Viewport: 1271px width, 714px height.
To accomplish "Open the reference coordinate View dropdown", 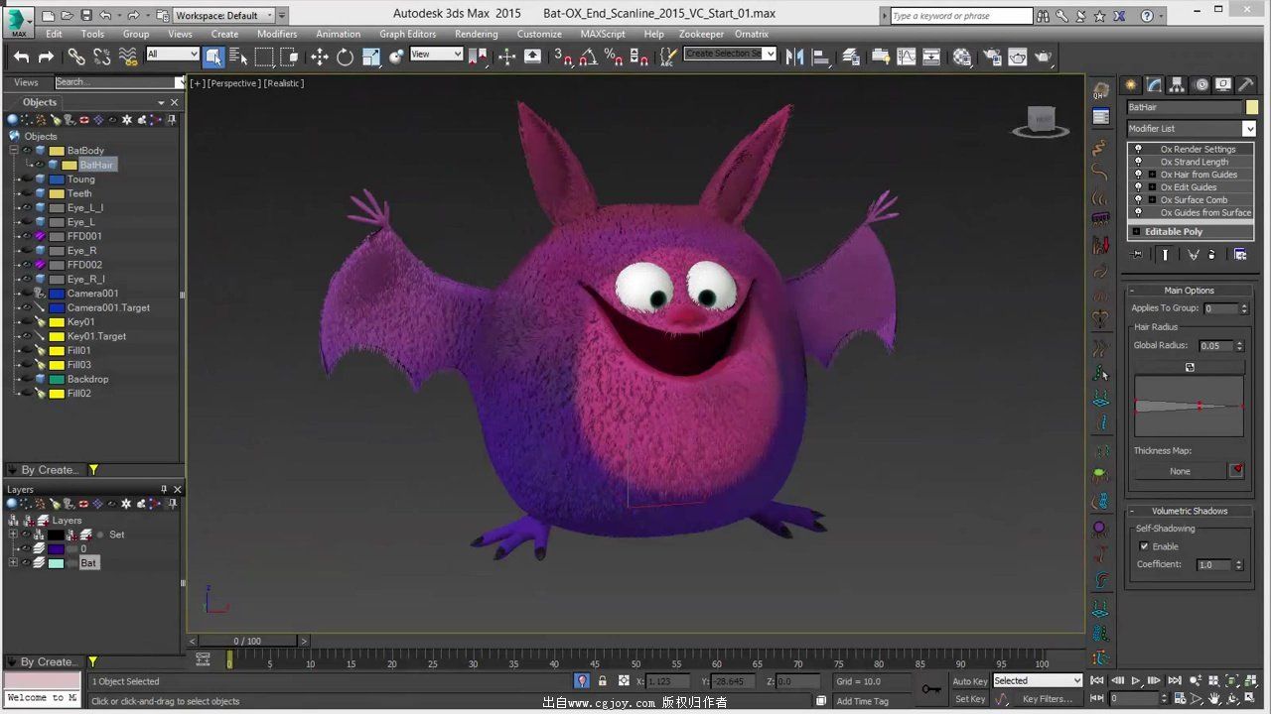I will coord(436,55).
